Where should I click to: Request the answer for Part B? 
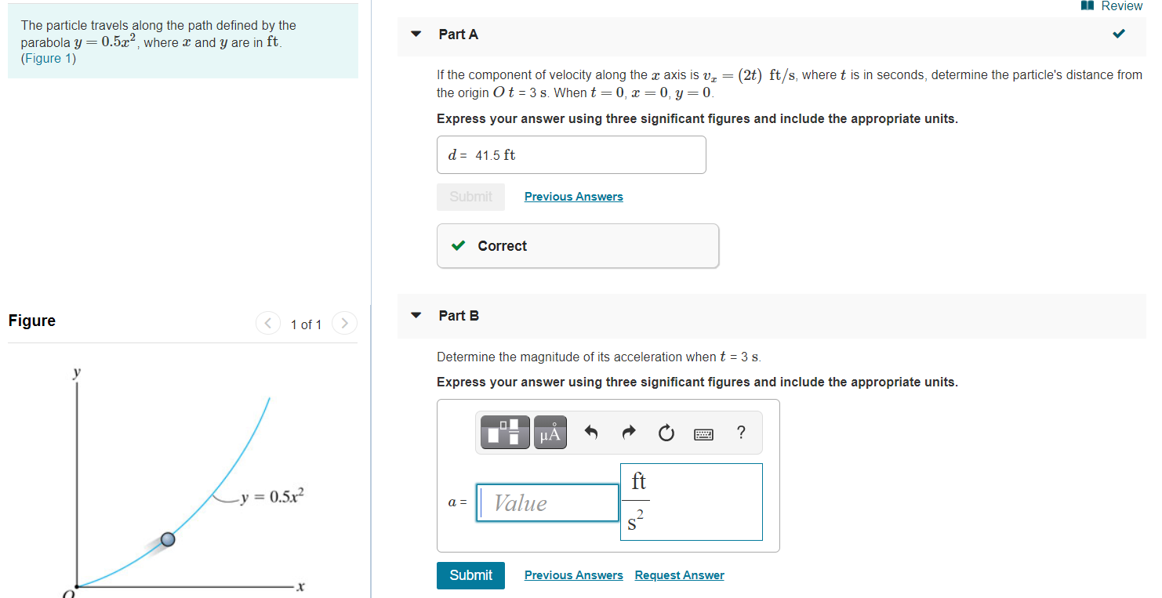[x=679, y=574]
